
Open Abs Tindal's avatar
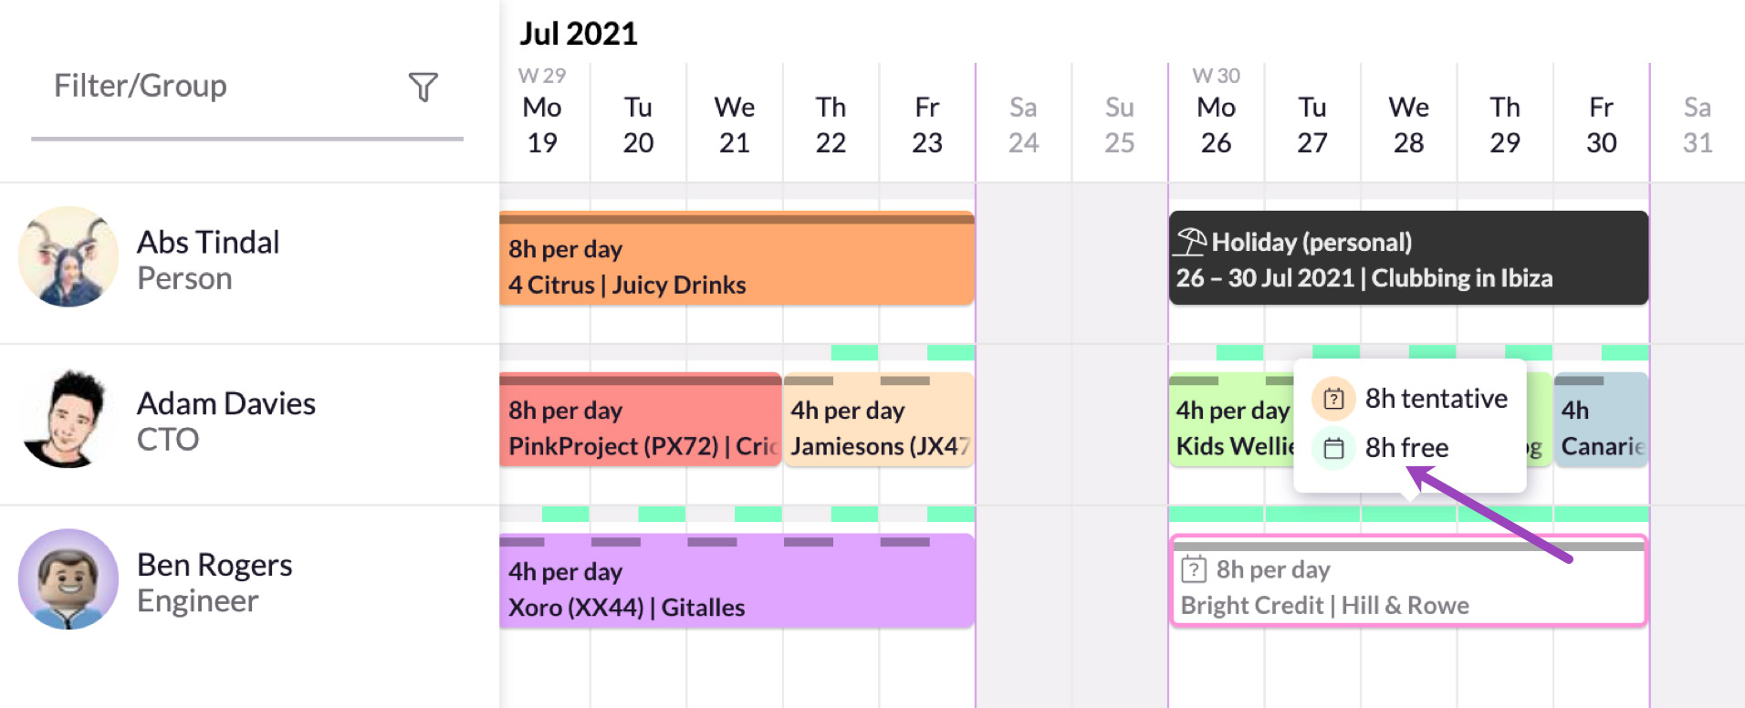point(68,257)
